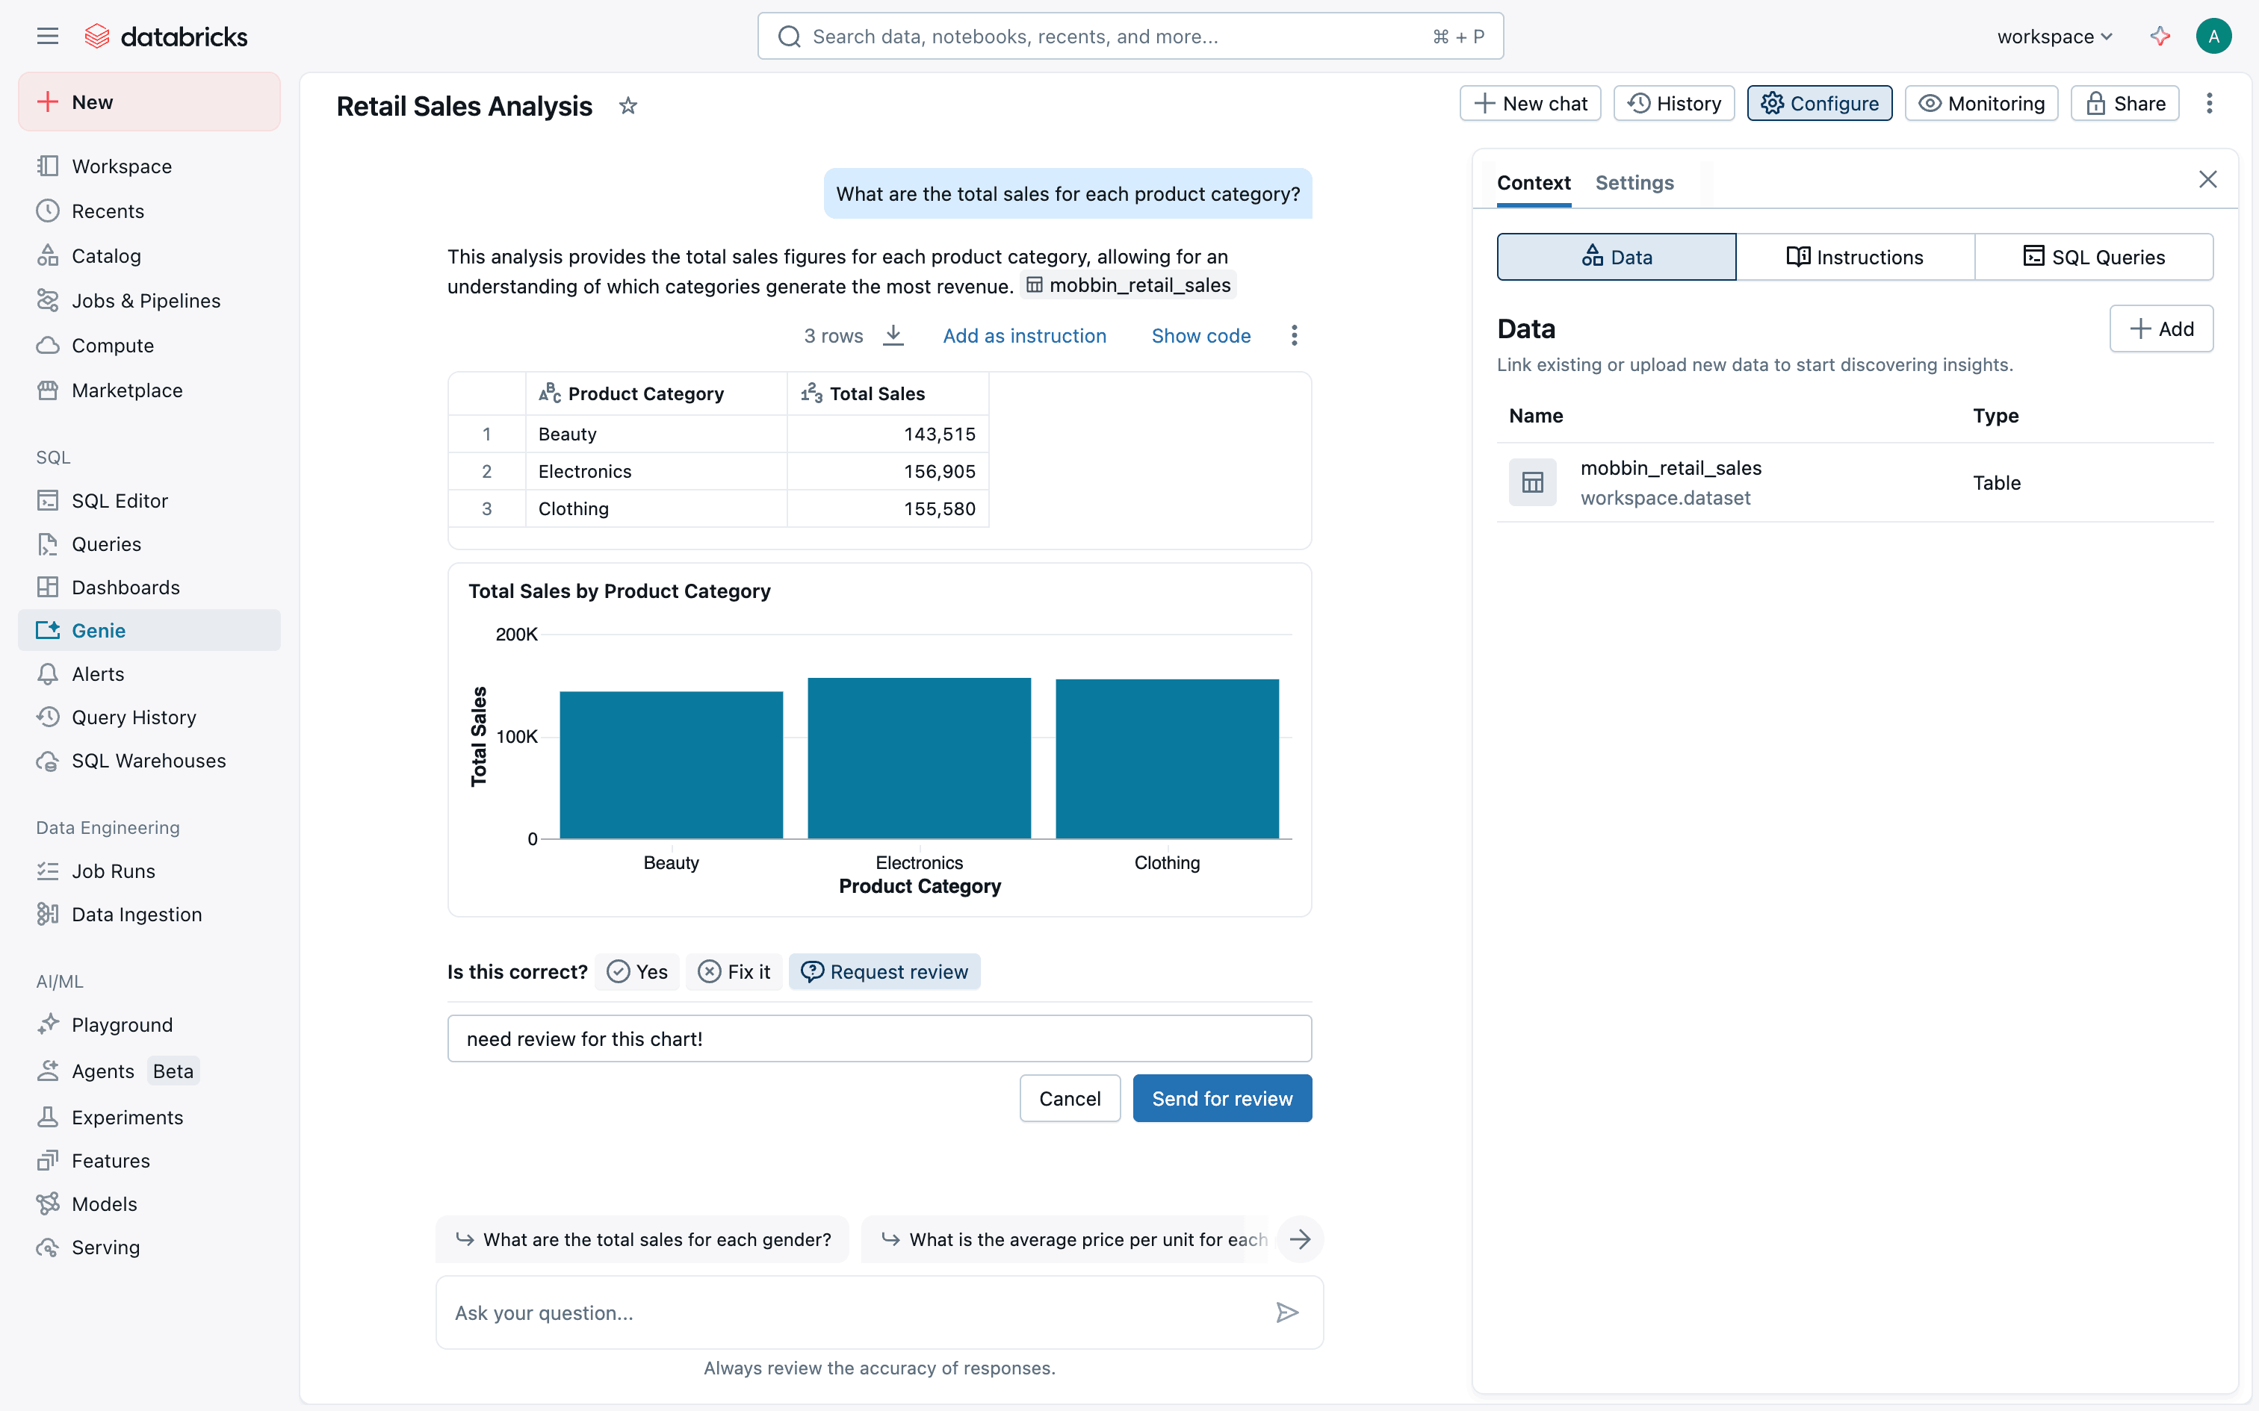
Task: Click the Databricks Assistant sparkle icon
Action: (2160, 37)
